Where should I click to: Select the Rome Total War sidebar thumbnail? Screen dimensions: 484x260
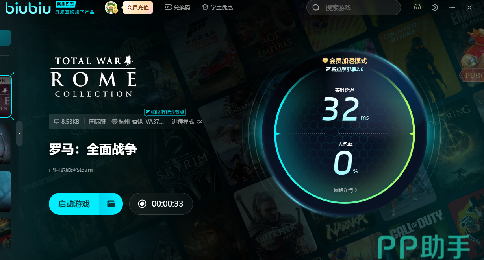[6, 96]
